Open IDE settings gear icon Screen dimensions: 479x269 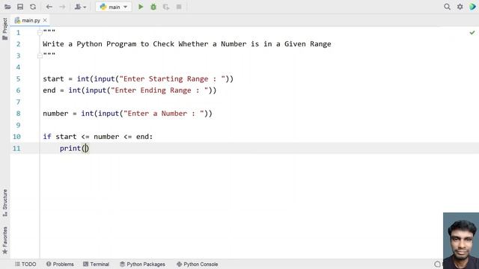[460, 7]
